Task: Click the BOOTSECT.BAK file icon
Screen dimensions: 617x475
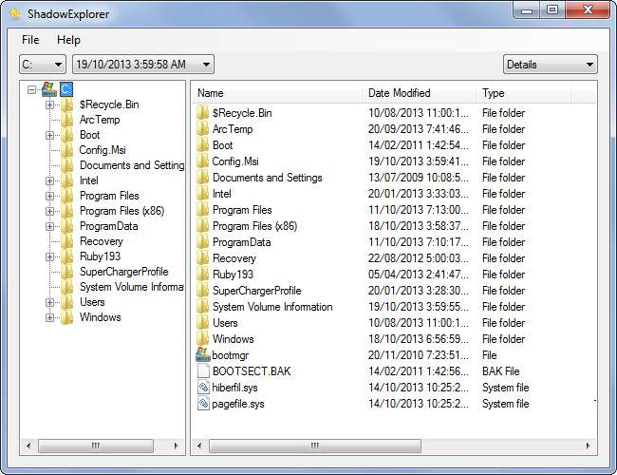Action: [203, 371]
